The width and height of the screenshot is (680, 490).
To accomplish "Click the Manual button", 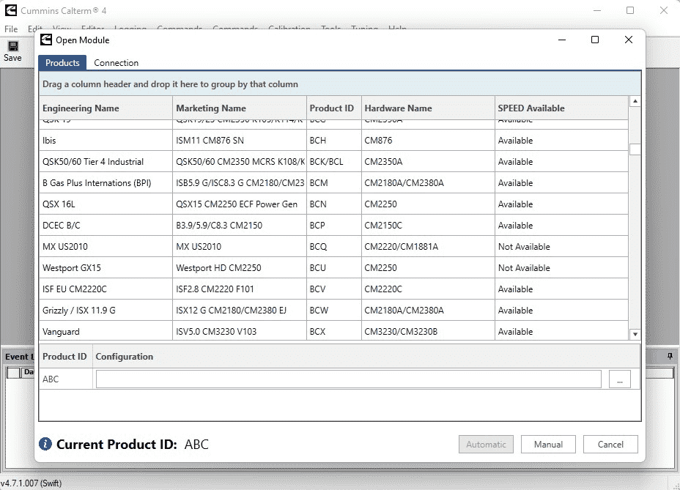I will coord(548,445).
